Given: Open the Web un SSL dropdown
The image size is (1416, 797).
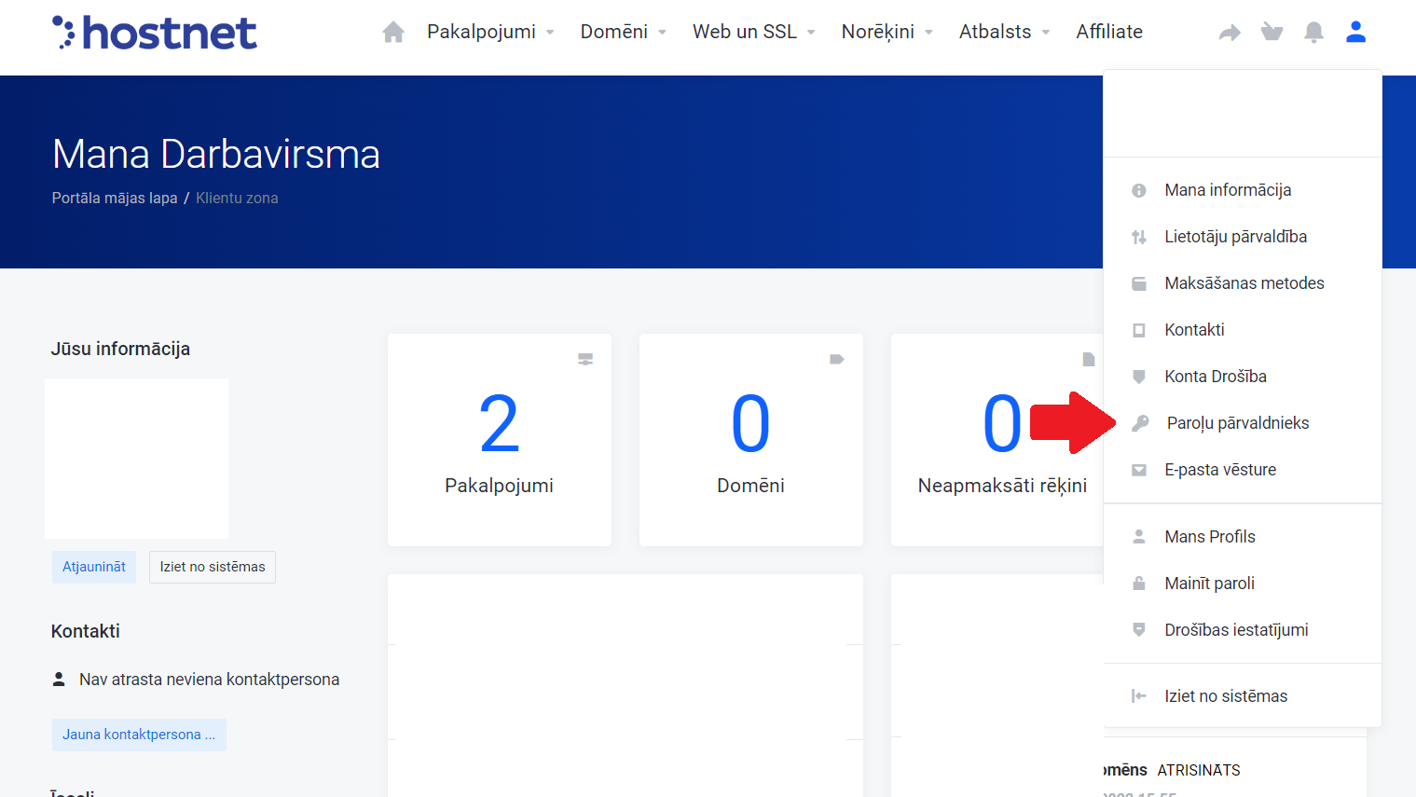Looking at the screenshot, I should coord(753,32).
